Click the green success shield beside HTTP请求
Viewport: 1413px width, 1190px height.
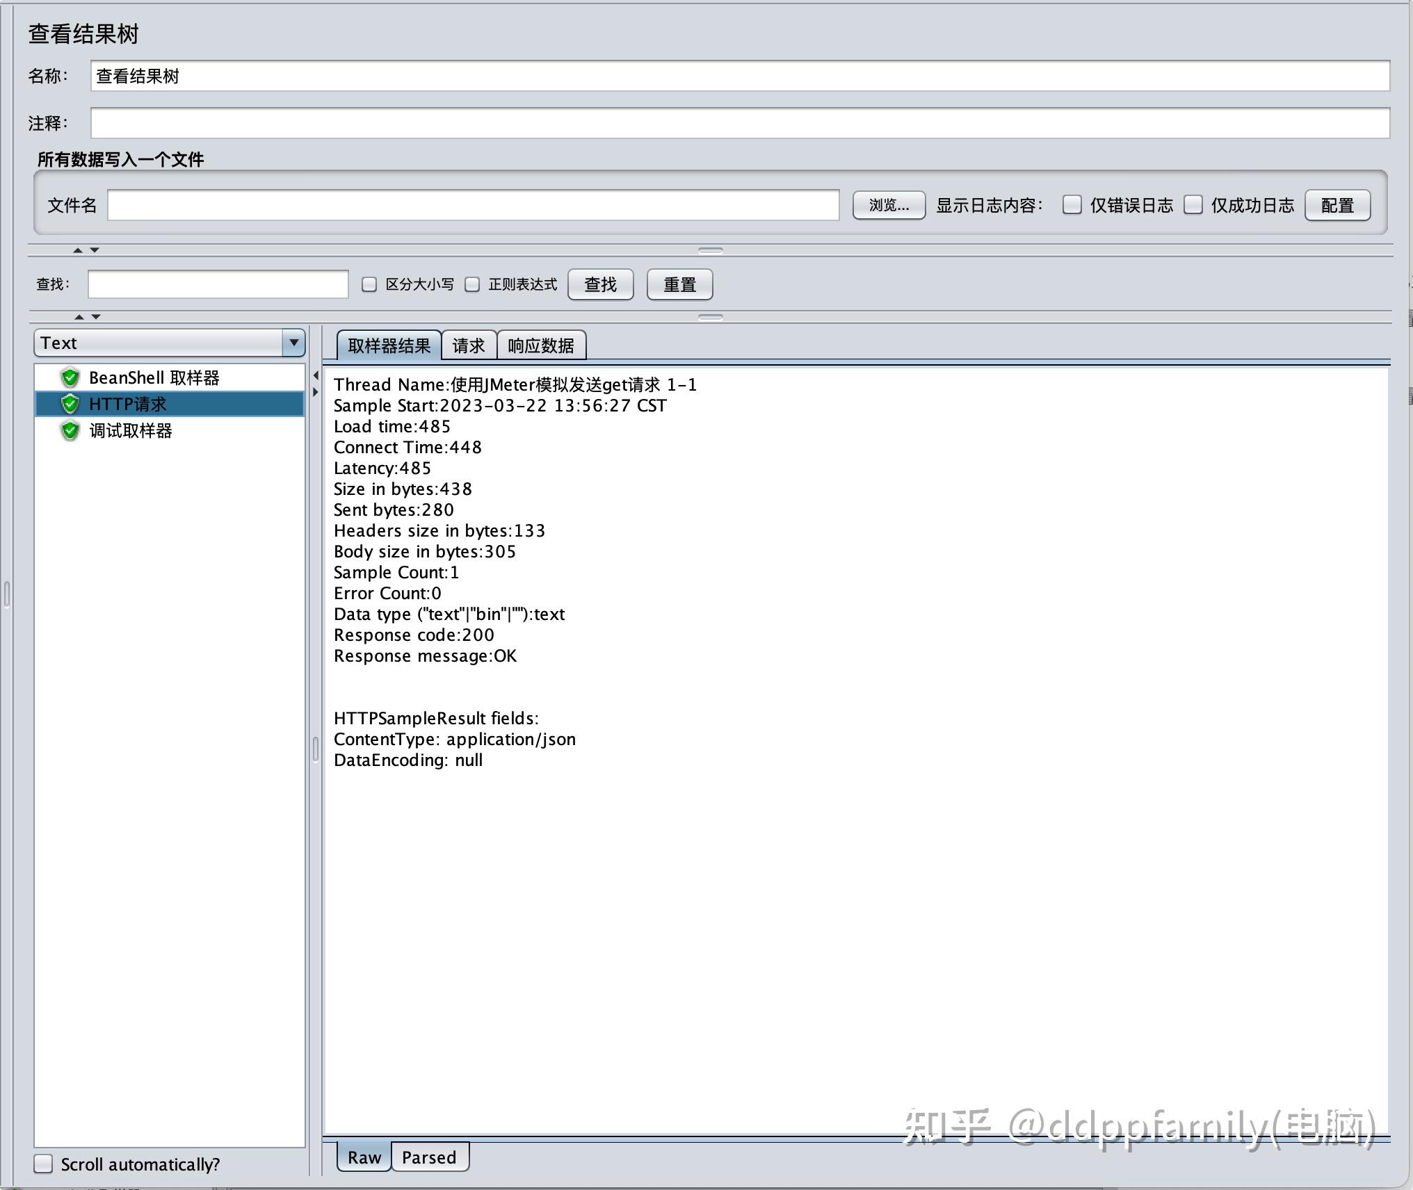pyautogui.click(x=70, y=404)
